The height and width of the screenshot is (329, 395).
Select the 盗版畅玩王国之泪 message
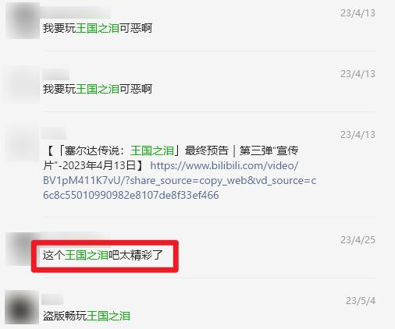[x=87, y=316]
